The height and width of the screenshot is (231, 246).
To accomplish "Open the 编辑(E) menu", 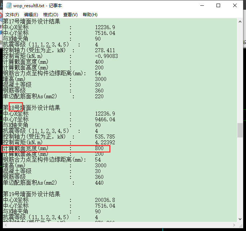I will (x=31, y=15).
